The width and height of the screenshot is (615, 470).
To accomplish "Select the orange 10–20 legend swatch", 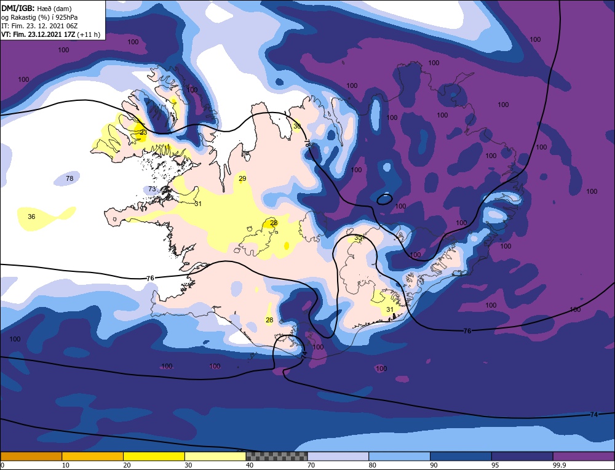I will click(x=93, y=456).
